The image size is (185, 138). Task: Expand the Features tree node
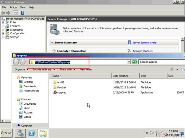tap(3, 26)
